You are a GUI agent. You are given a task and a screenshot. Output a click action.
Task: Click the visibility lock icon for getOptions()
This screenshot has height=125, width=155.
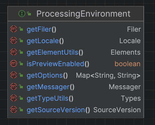[x=21, y=75]
